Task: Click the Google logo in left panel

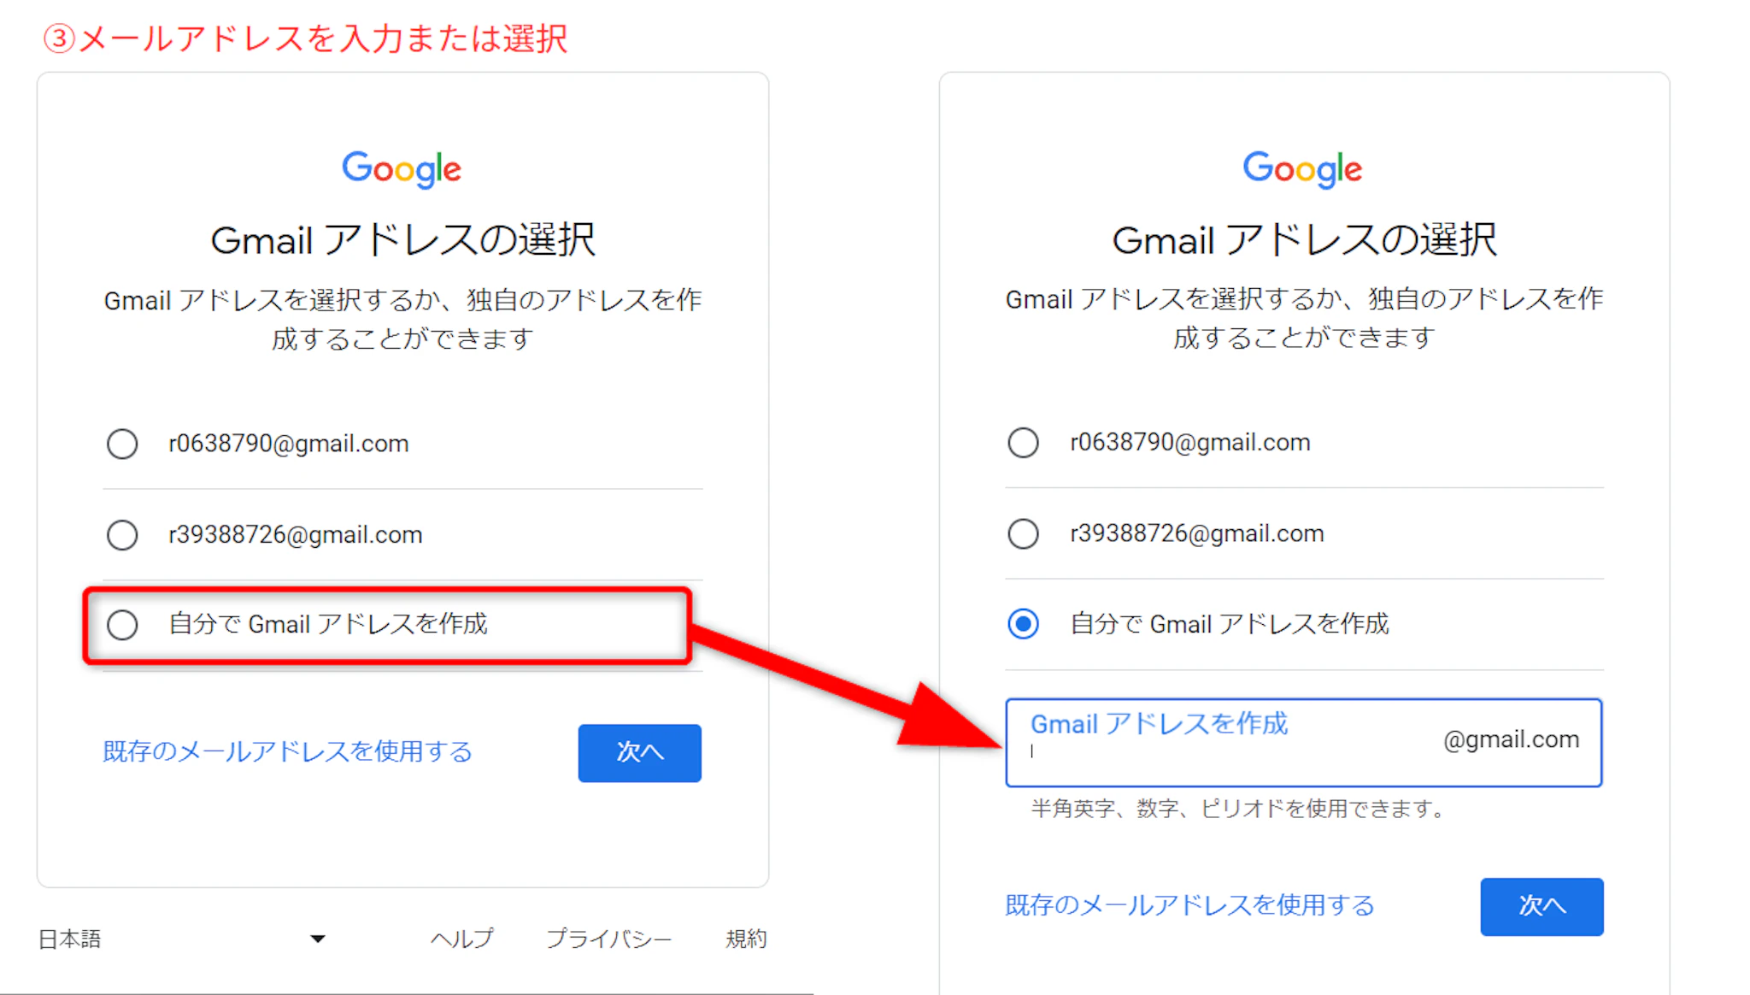Action: click(x=402, y=169)
